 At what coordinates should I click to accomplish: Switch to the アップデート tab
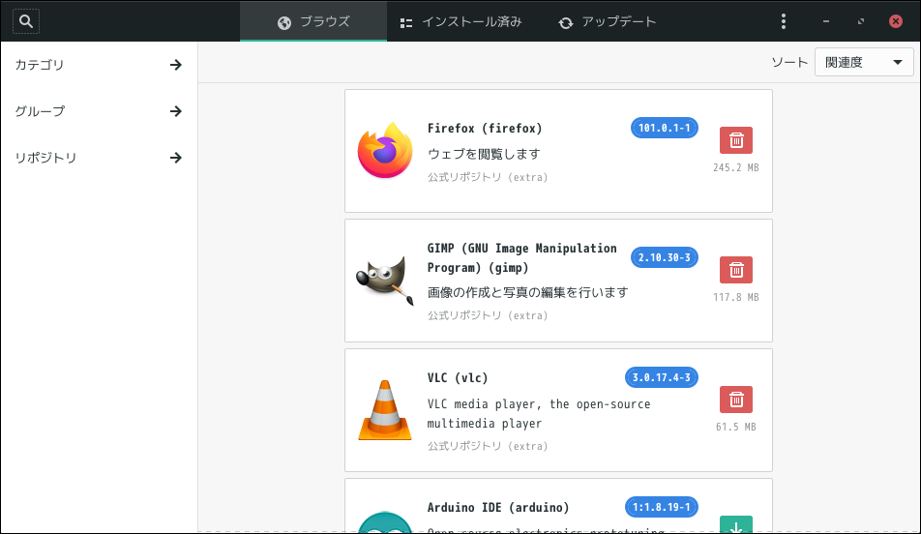click(x=607, y=21)
